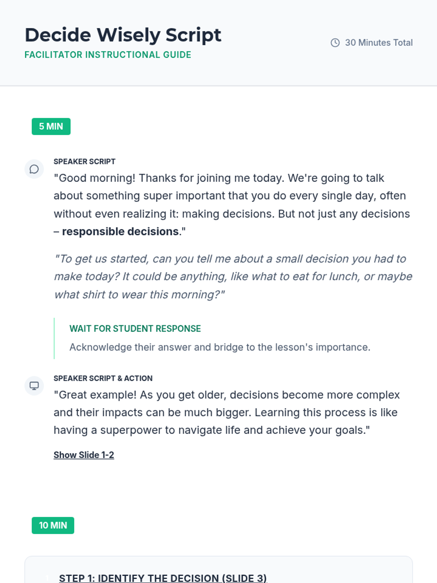The height and width of the screenshot is (583, 437).
Task: Click the 30 Minutes Total label
Action: pyautogui.click(x=379, y=43)
